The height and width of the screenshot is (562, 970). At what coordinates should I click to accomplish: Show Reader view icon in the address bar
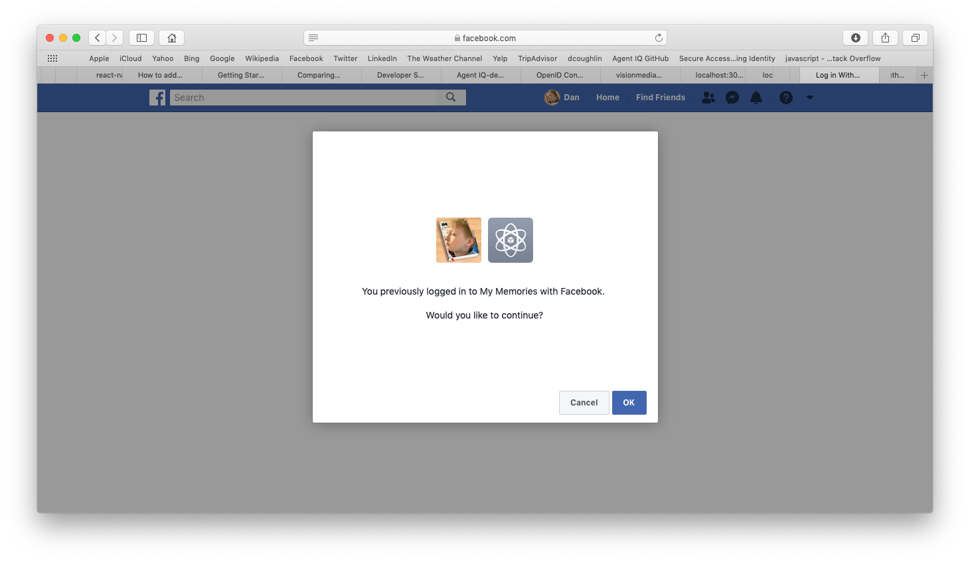click(313, 38)
